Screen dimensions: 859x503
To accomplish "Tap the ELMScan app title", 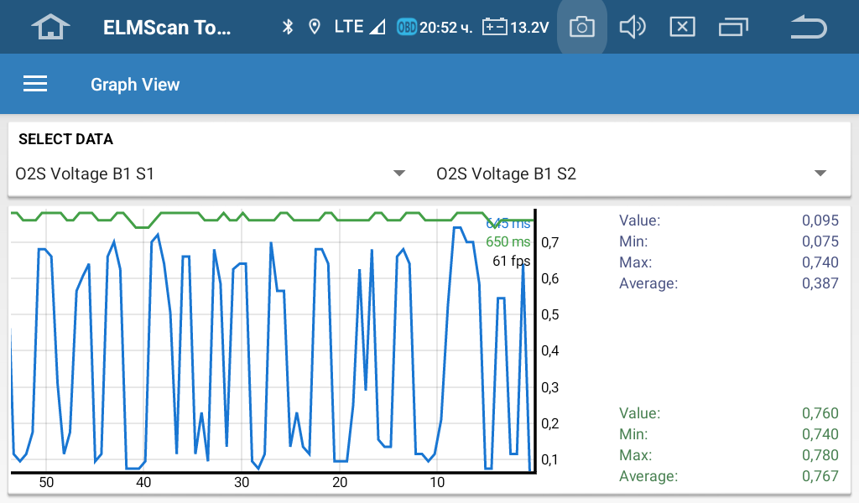I will (166, 27).
